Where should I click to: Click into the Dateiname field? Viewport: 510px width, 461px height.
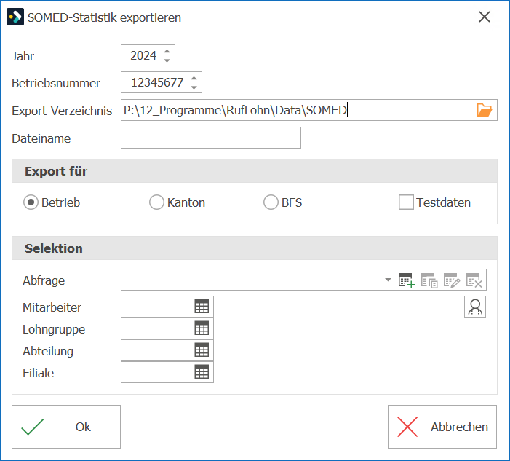click(x=211, y=138)
